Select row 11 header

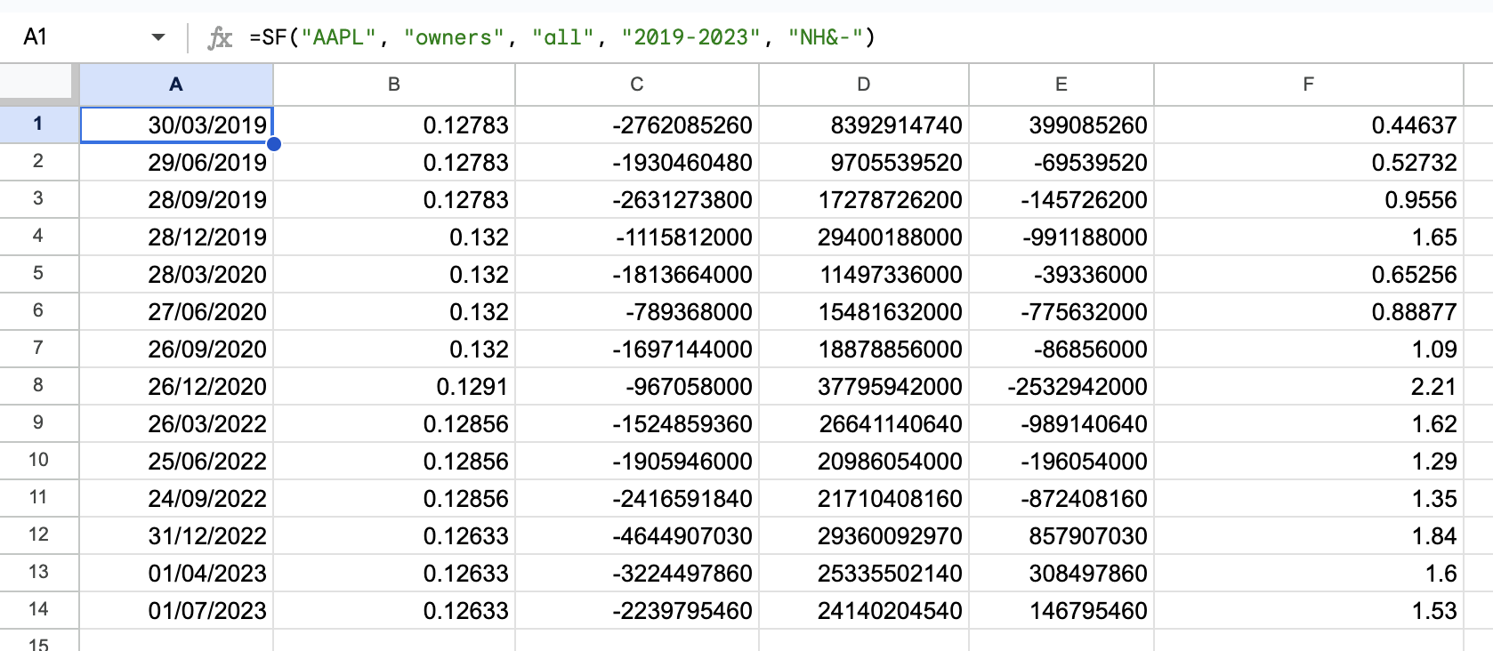[x=39, y=498]
